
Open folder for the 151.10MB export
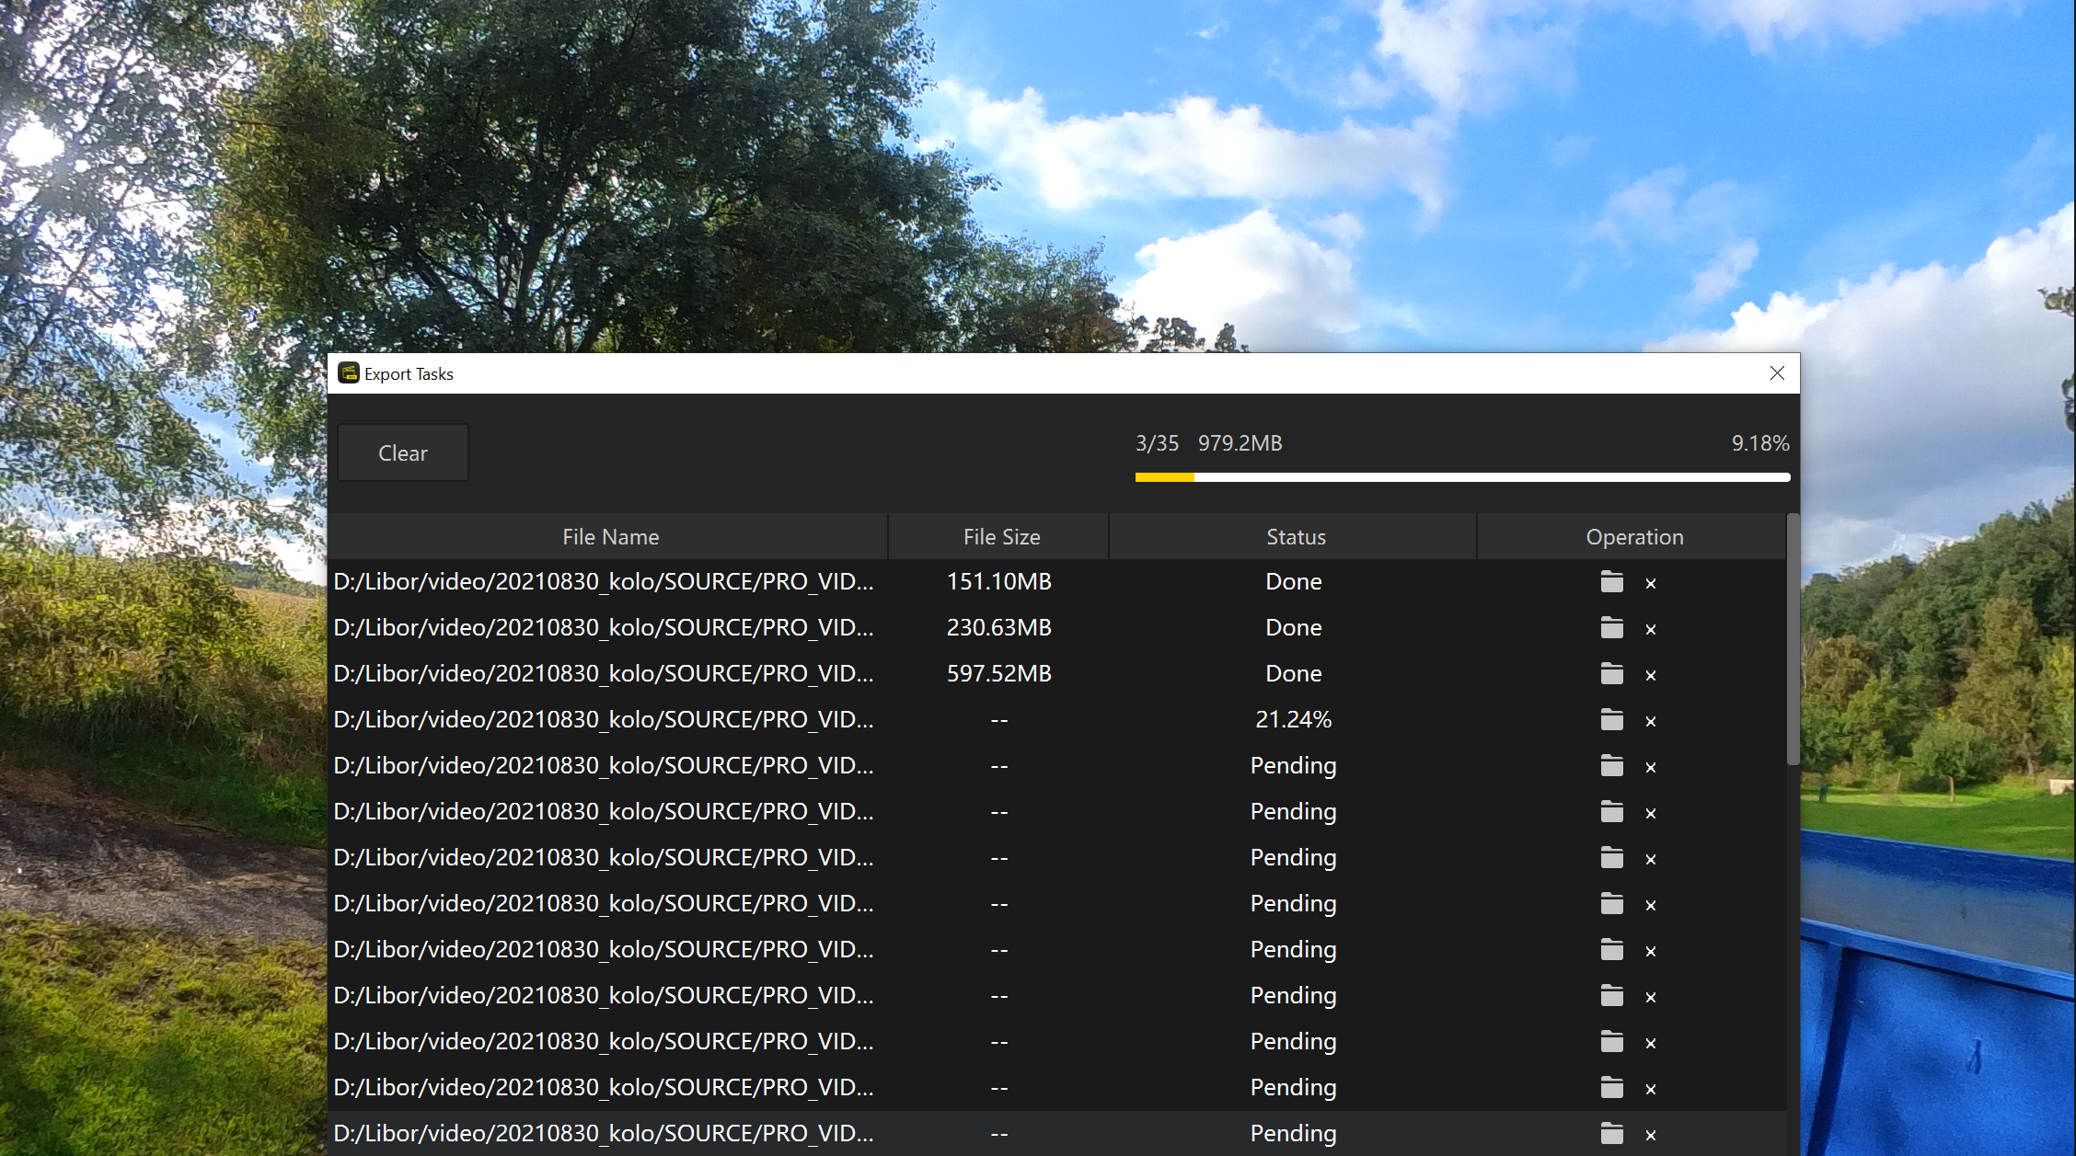pyautogui.click(x=1611, y=582)
